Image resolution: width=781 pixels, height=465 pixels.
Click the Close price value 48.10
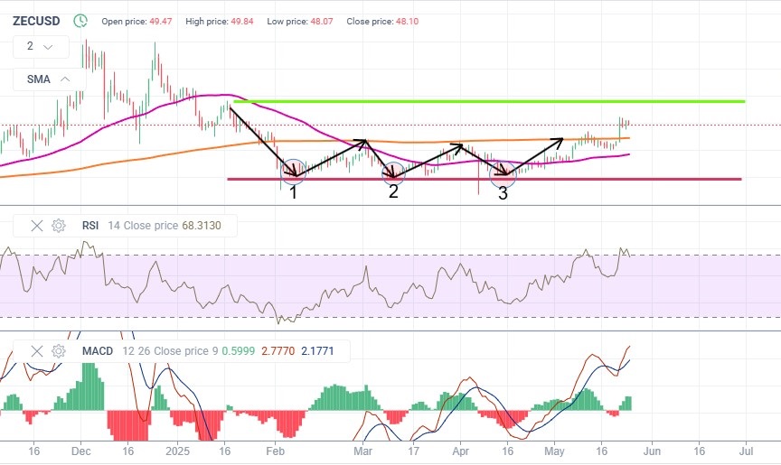click(x=407, y=22)
